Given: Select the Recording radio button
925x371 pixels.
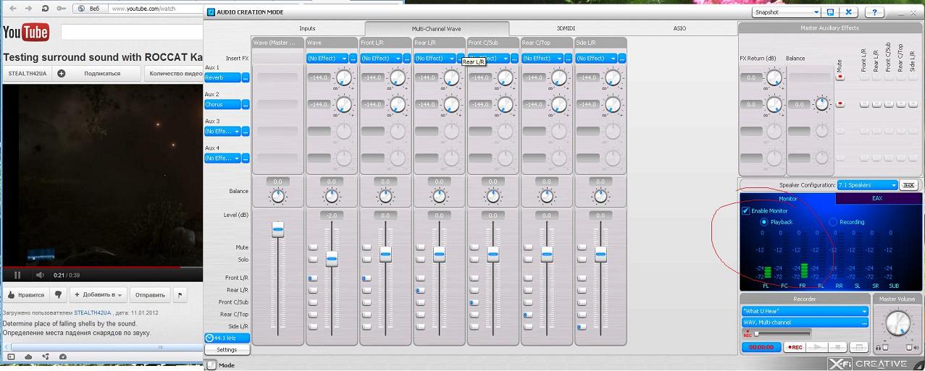Looking at the screenshot, I should pos(833,222).
